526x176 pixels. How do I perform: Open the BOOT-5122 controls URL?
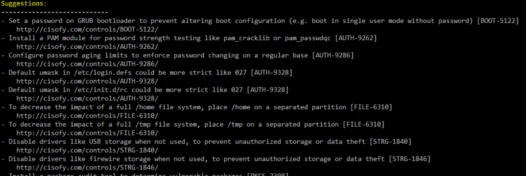87,29
